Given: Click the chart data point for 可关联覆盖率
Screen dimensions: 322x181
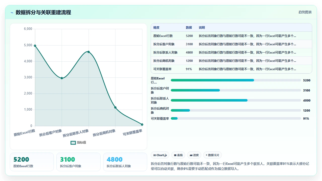Looking at the screenshot, I should click(142, 124).
